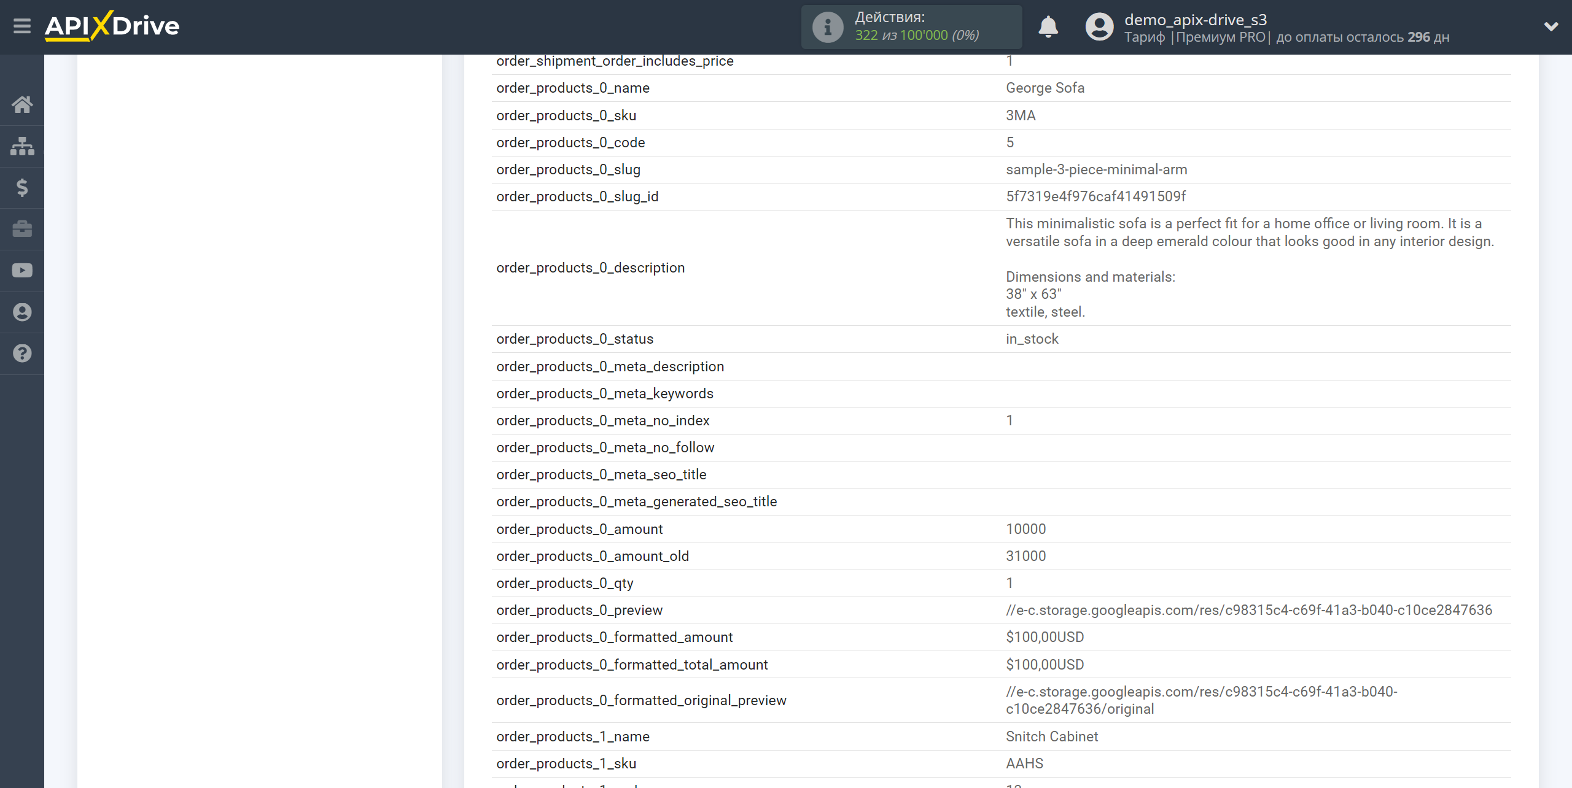Select the order_products_0_status label
Screen dimensions: 1572x788
coord(575,339)
